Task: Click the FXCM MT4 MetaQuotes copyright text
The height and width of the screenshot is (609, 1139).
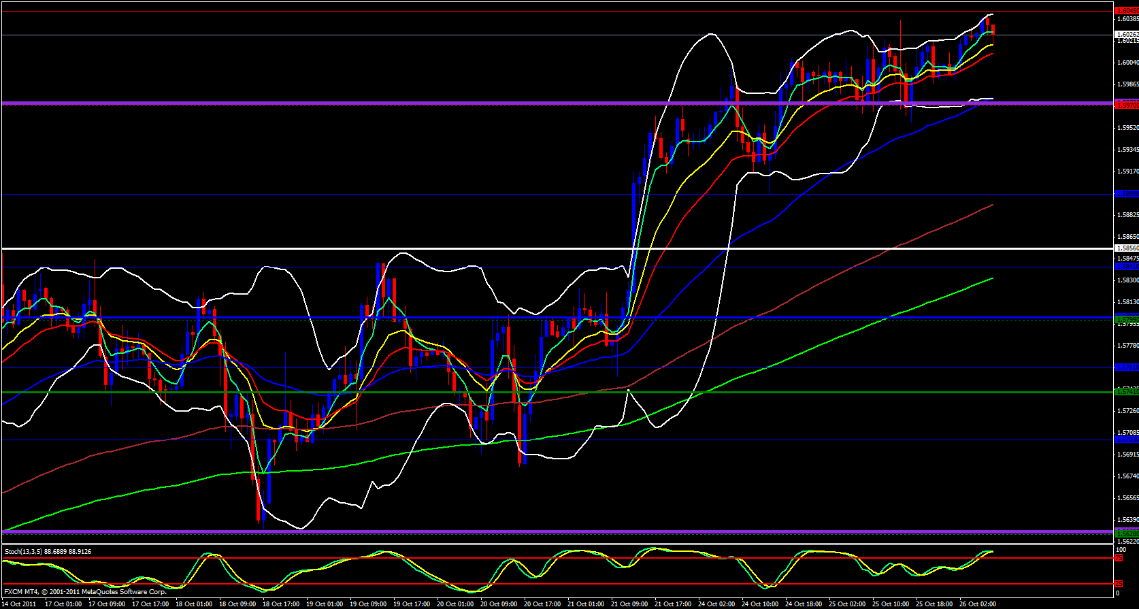Action: (x=85, y=592)
